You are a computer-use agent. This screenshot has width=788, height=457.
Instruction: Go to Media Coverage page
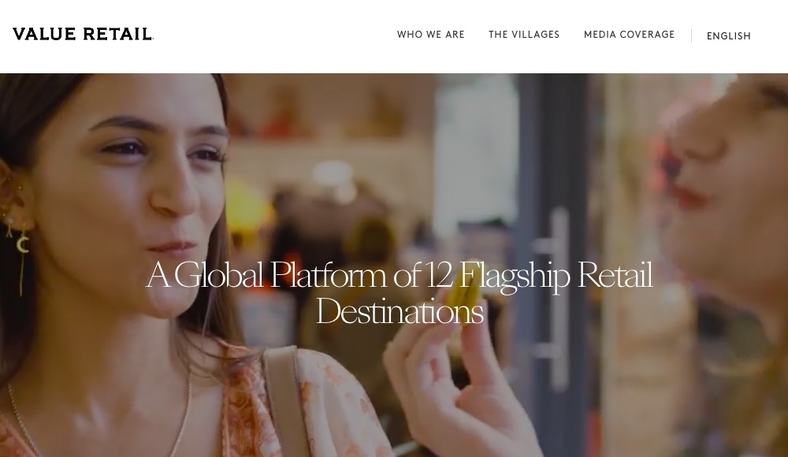[x=629, y=35]
